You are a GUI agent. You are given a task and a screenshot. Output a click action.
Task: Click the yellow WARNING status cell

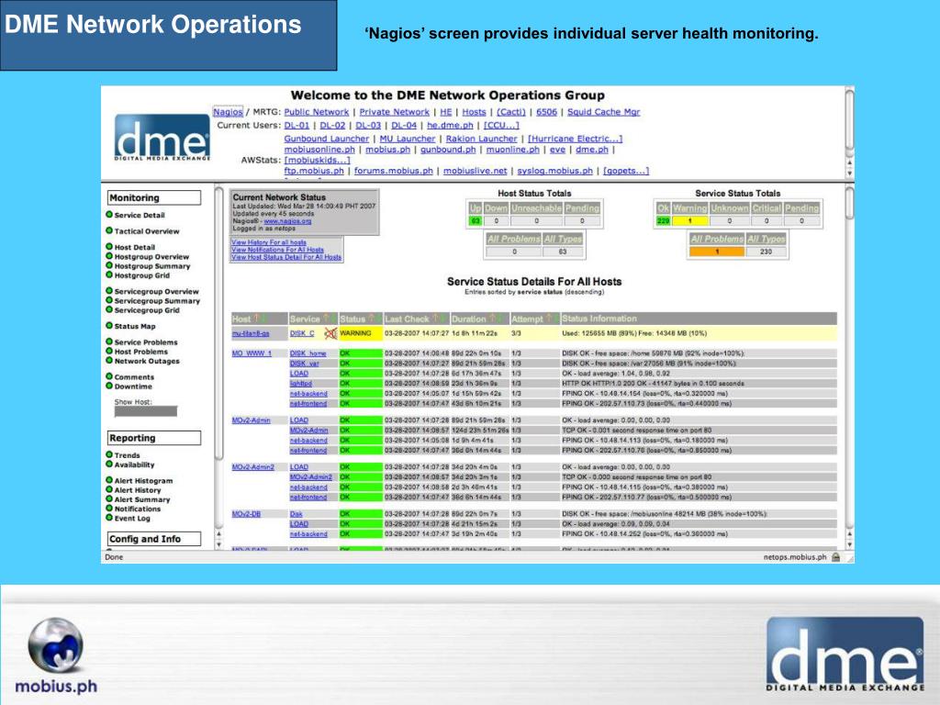360,333
